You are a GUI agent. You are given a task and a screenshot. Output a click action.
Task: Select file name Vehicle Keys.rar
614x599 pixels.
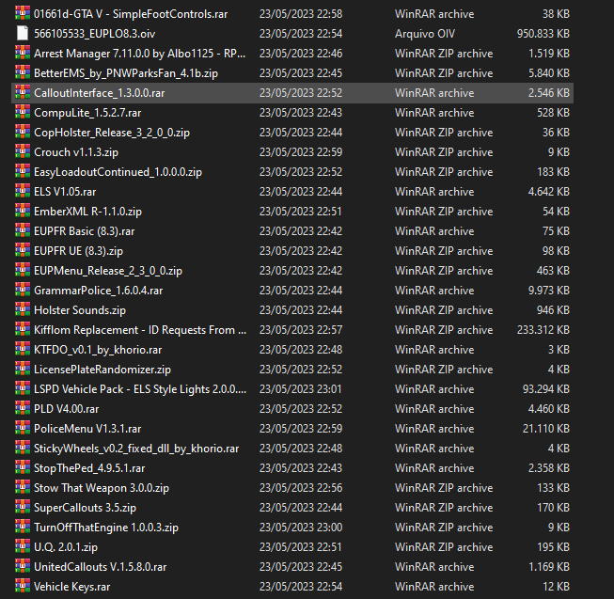point(72,587)
